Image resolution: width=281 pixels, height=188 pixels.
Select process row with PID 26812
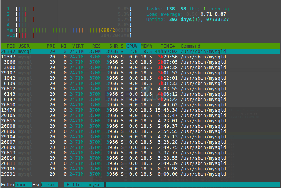140,89
